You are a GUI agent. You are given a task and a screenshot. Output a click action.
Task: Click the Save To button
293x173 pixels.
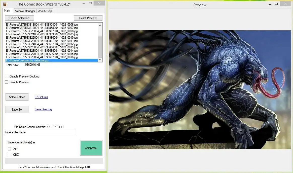click(17, 110)
